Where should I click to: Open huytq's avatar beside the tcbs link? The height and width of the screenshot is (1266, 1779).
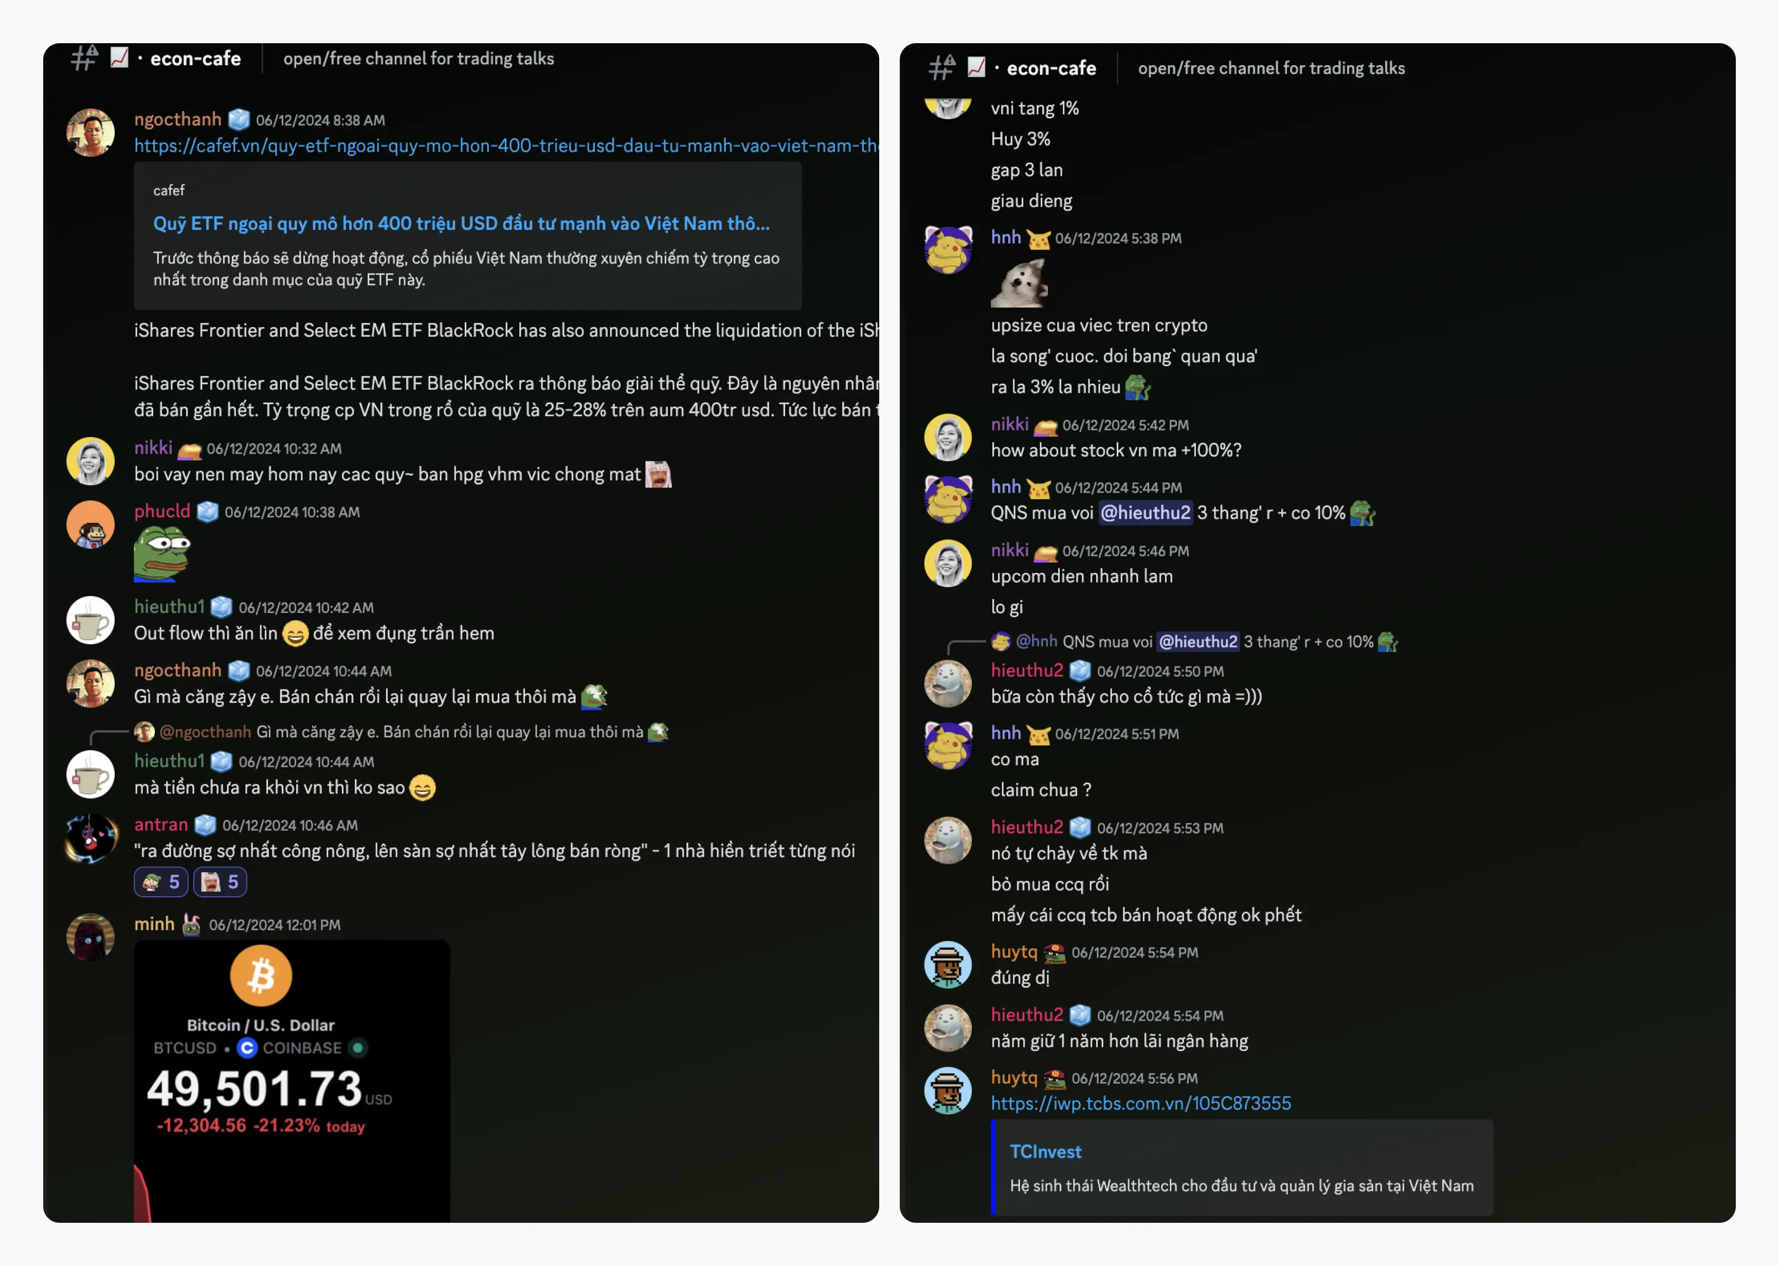point(948,1091)
